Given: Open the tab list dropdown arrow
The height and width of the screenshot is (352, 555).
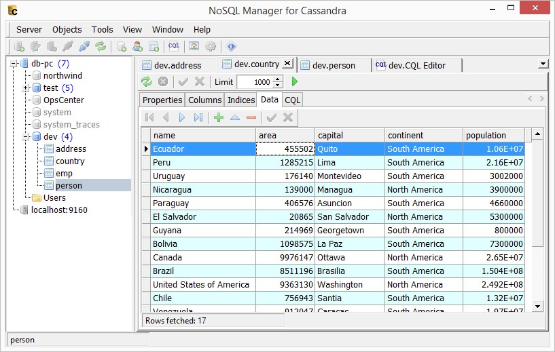Looking at the screenshot, I should click(543, 64).
